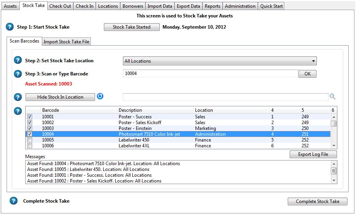Click the magnifying glass search icon
The width and height of the screenshot is (356, 215).
tap(332, 97)
